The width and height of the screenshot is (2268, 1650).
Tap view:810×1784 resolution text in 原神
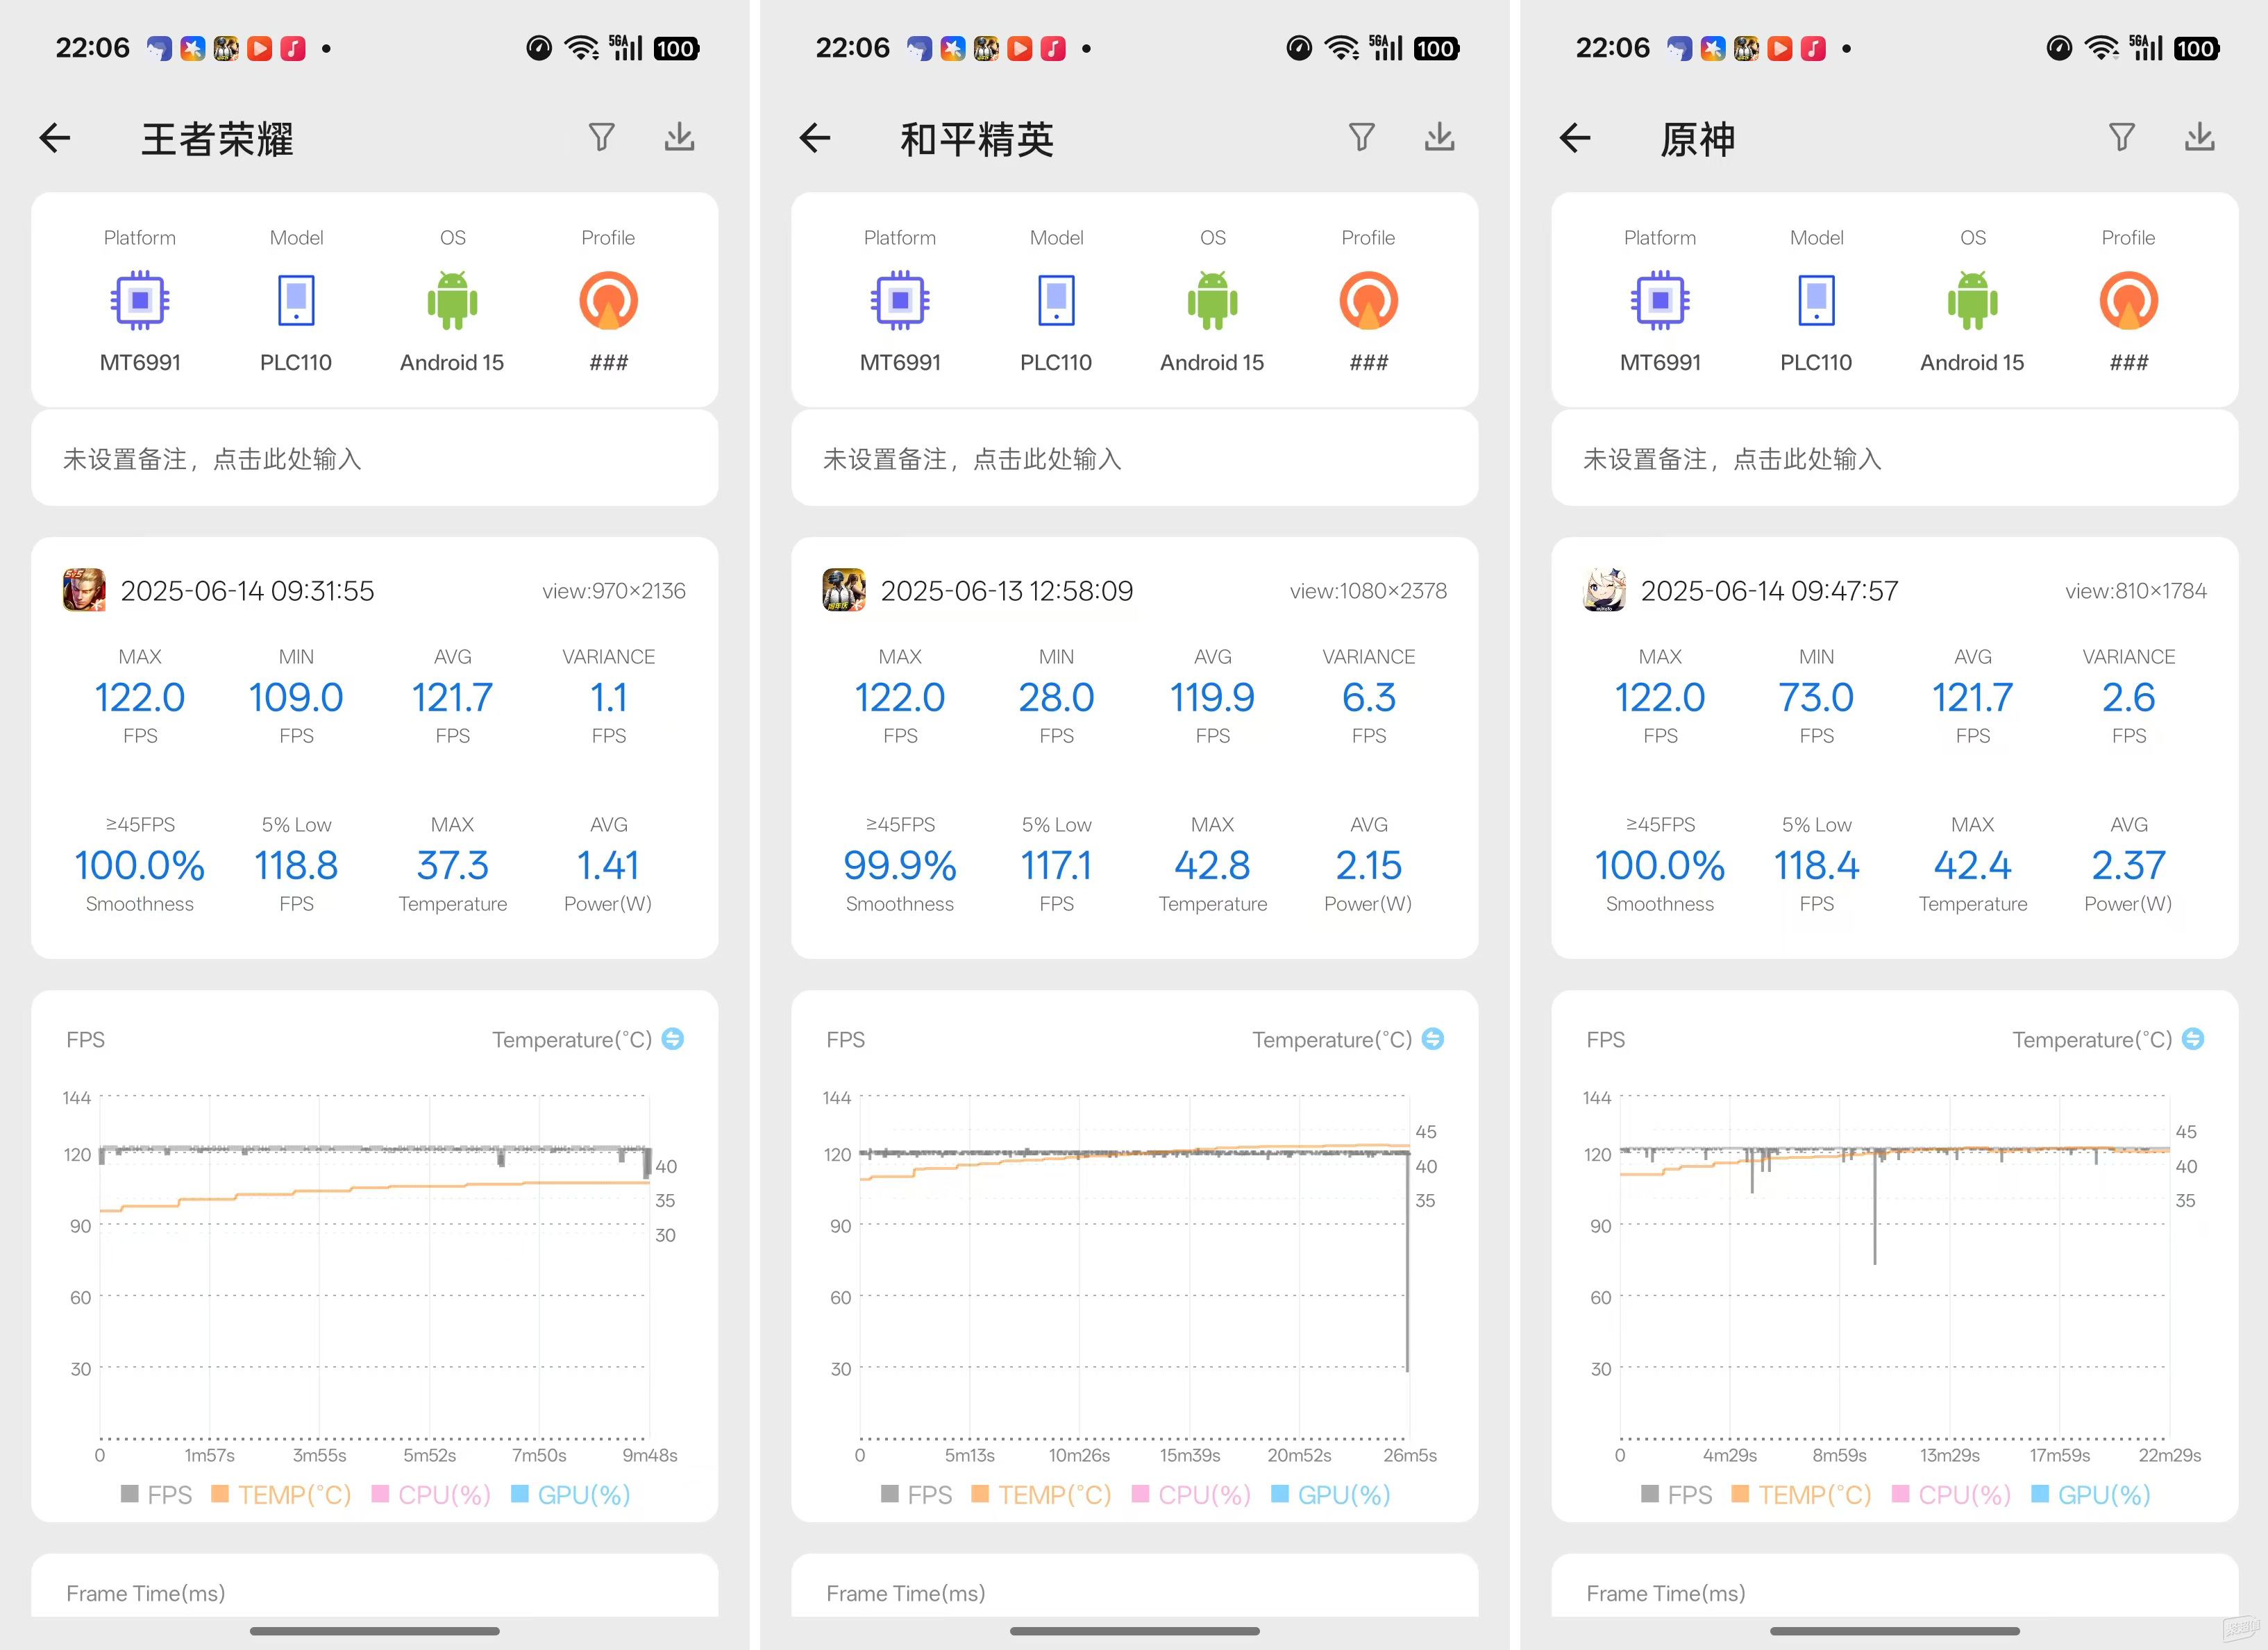[x=2135, y=590]
